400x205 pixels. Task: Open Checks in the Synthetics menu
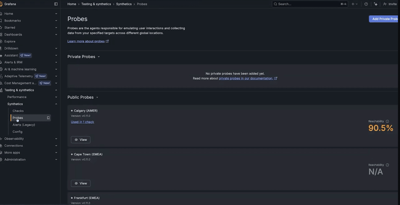[18, 111]
